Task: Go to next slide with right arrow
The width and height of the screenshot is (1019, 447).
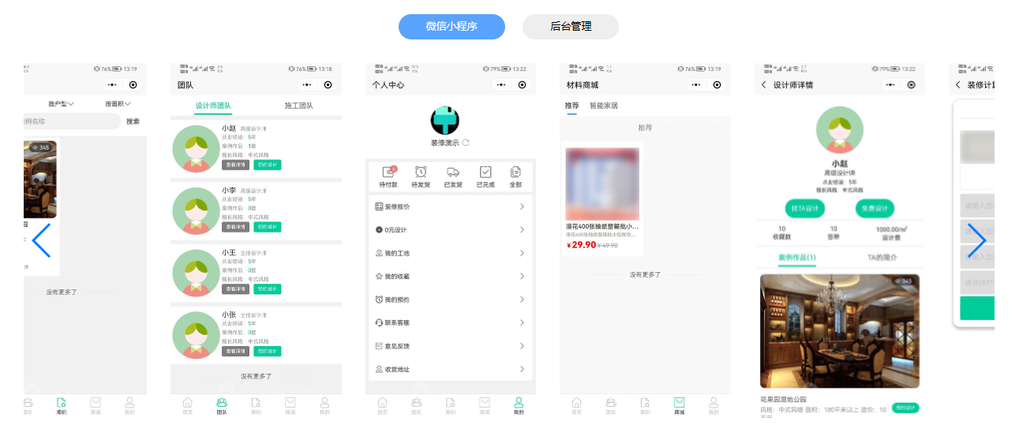Action: [977, 240]
